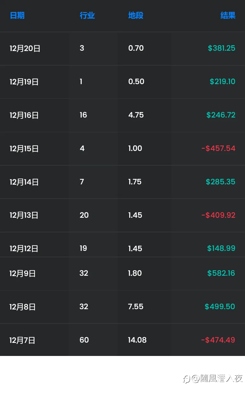
Task: Click the 结果 column header
Action: [x=228, y=15]
